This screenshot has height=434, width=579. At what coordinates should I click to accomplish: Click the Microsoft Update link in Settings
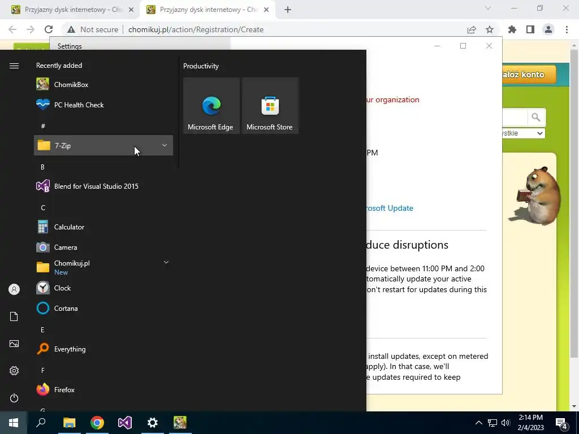pos(390,208)
